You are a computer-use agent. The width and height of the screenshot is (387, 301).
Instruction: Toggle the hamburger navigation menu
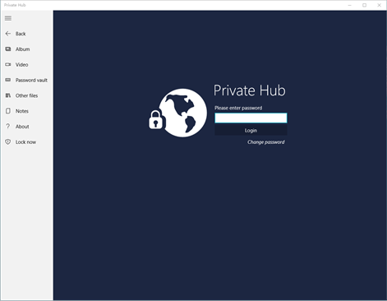8,18
